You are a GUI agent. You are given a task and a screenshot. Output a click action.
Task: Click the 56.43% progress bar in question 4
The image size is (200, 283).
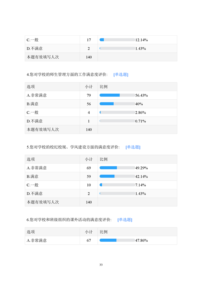pos(117,95)
